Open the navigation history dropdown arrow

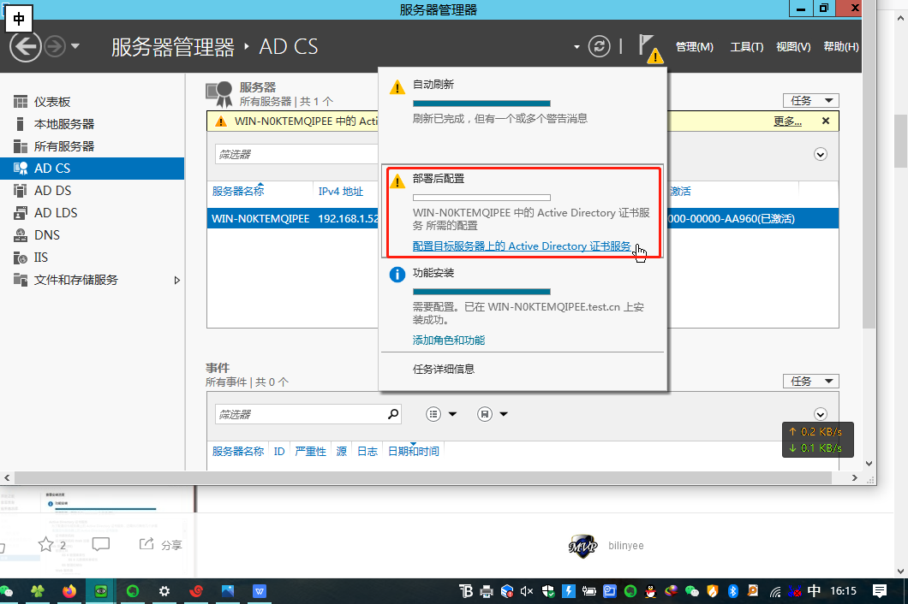[x=75, y=46]
